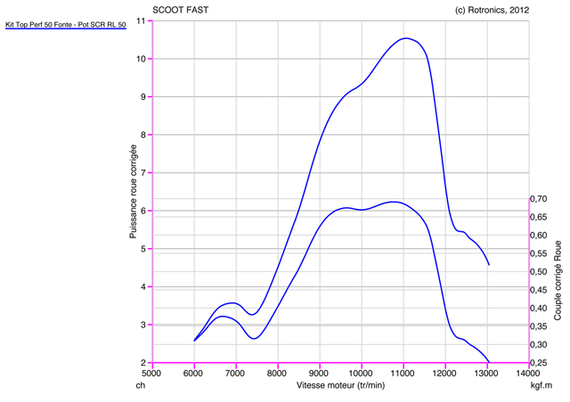Click the kgf.m unit label
The width and height of the screenshot is (570, 402).
click(x=542, y=387)
